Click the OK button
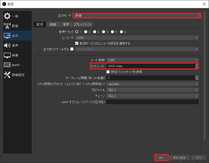 pos(162,158)
